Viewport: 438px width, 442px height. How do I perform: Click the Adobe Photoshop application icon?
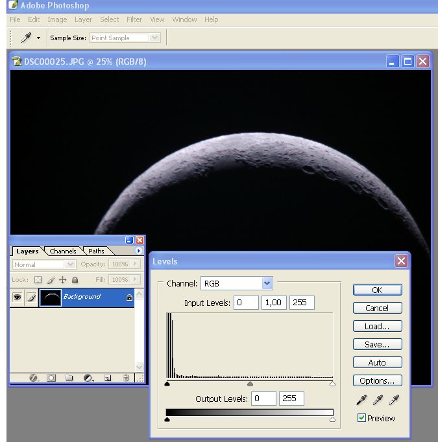click(x=13, y=5)
